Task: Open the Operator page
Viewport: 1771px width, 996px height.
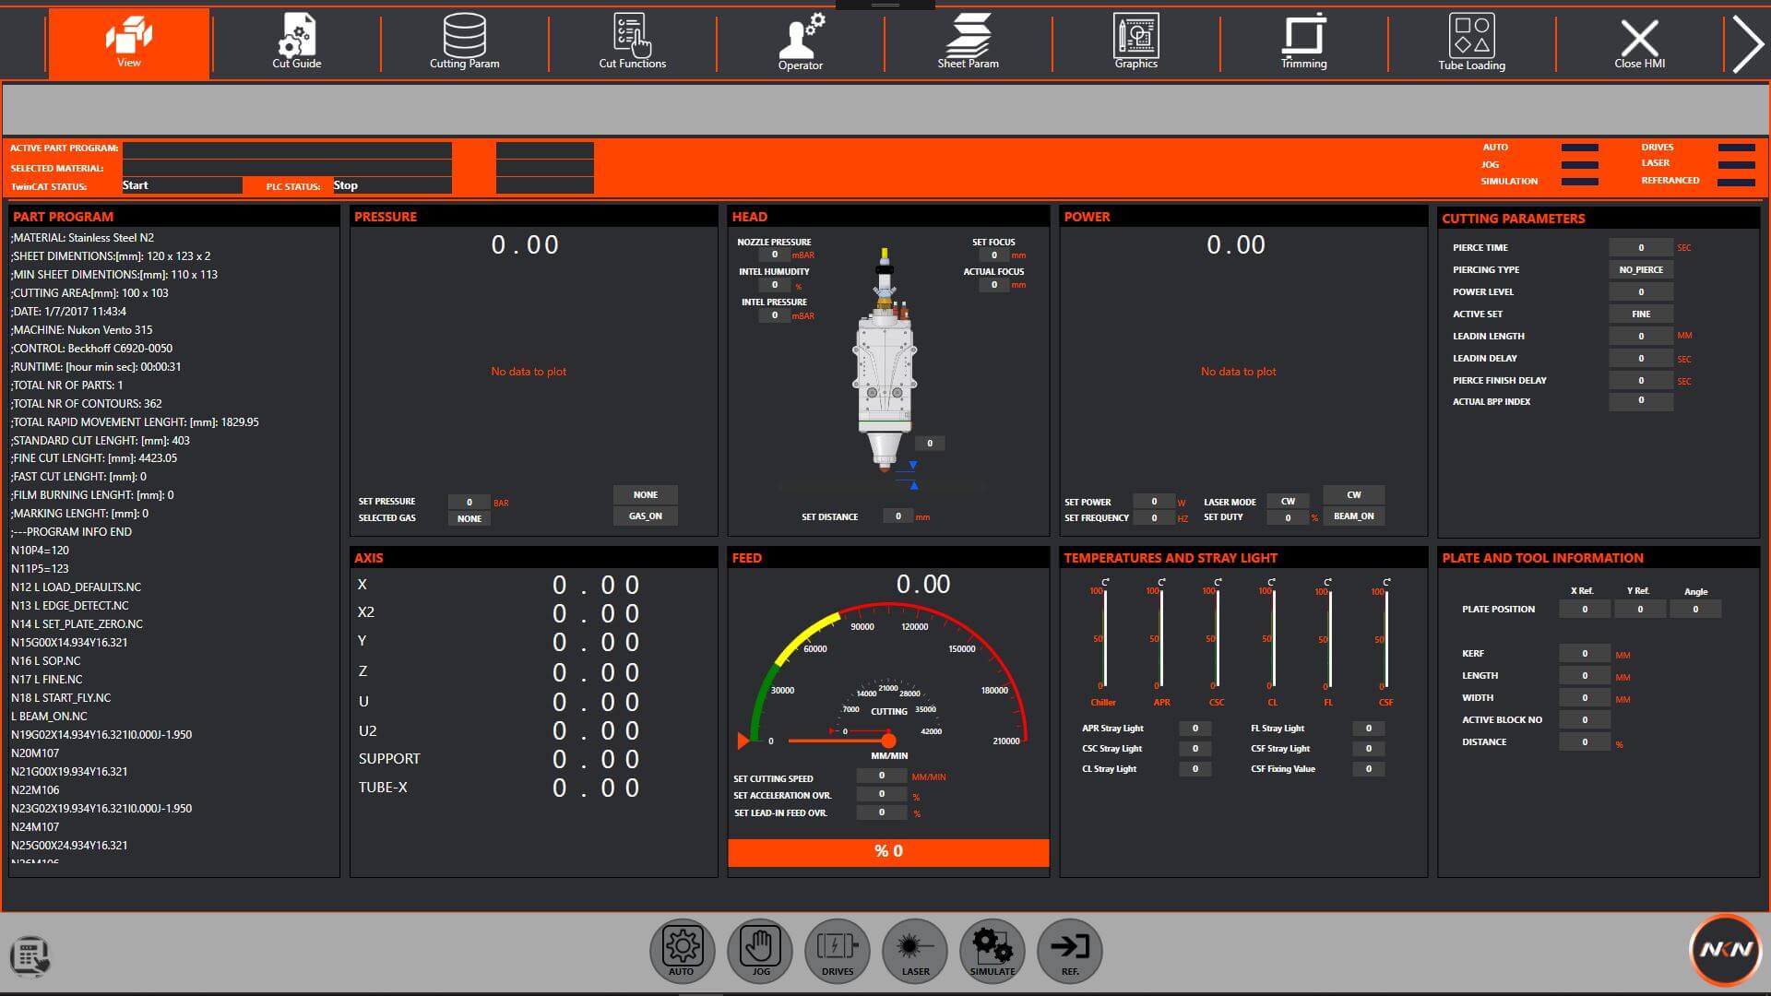Action: tap(800, 42)
